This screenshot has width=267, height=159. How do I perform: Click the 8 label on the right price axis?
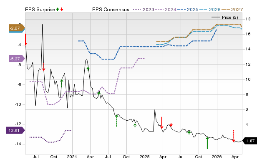pyautogui.click(x=247, y=94)
